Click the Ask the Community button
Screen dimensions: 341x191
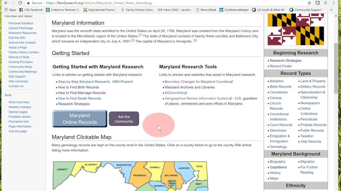124,119
